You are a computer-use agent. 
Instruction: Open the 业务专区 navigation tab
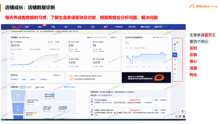click(x=132, y=27)
